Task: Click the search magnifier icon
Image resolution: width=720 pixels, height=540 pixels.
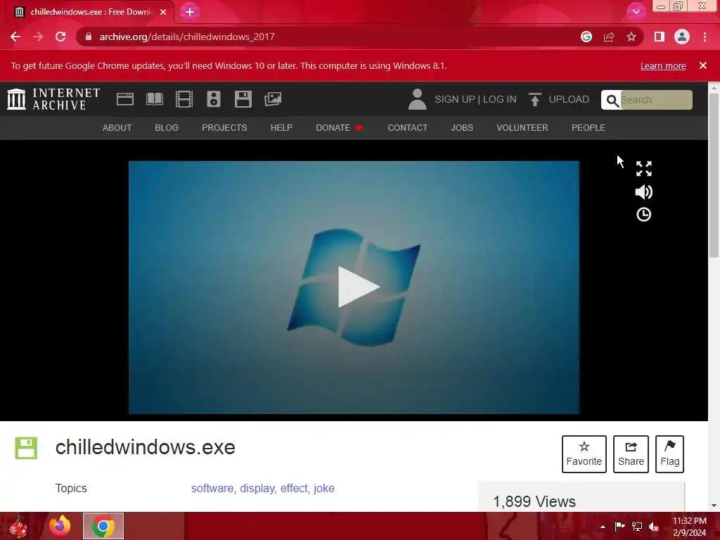Action: 612,100
